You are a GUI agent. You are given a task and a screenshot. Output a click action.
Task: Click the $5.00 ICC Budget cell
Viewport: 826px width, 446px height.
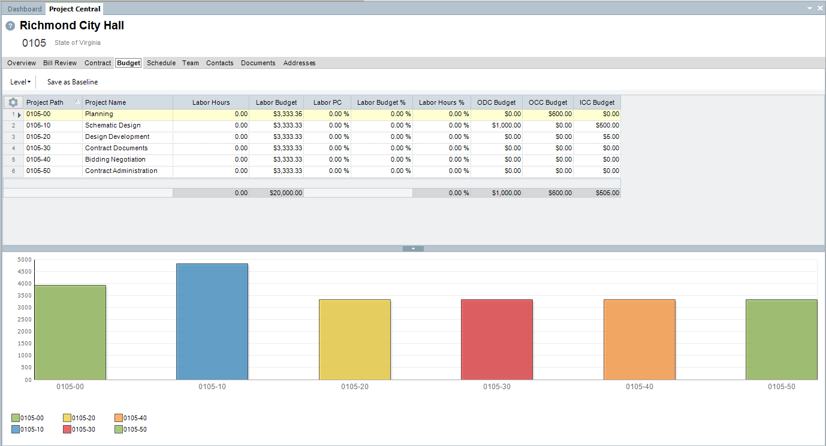[597, 137]
